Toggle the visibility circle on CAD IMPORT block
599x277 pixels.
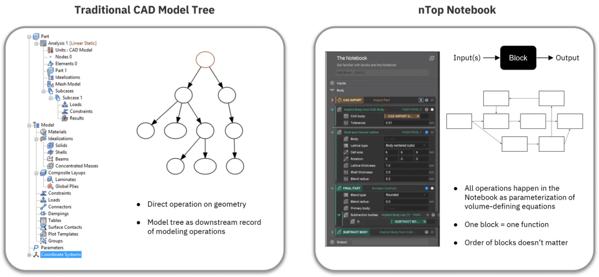(x=432, y=100)
